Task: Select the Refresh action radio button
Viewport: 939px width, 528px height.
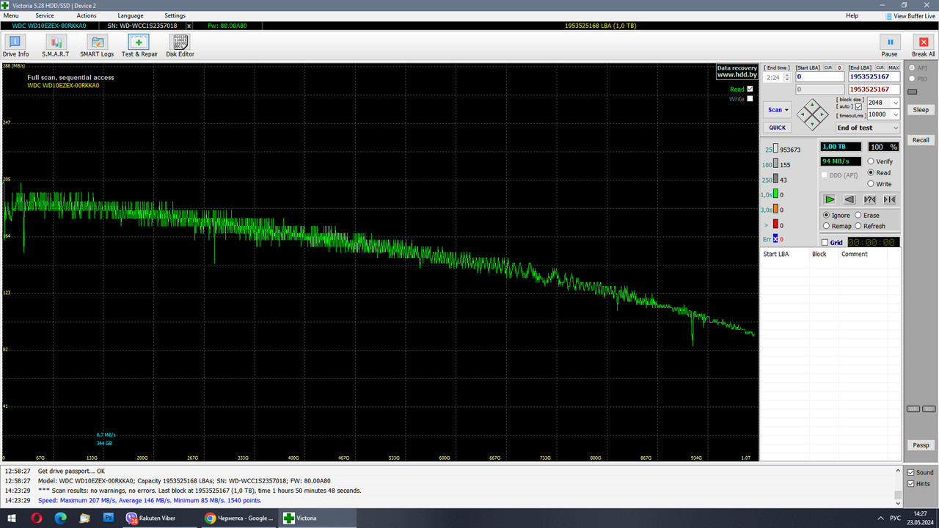Action: 858,226
